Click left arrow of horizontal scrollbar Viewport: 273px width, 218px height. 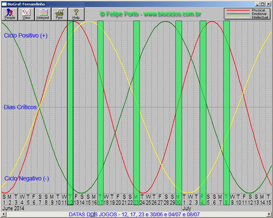[x=4, y=214]
